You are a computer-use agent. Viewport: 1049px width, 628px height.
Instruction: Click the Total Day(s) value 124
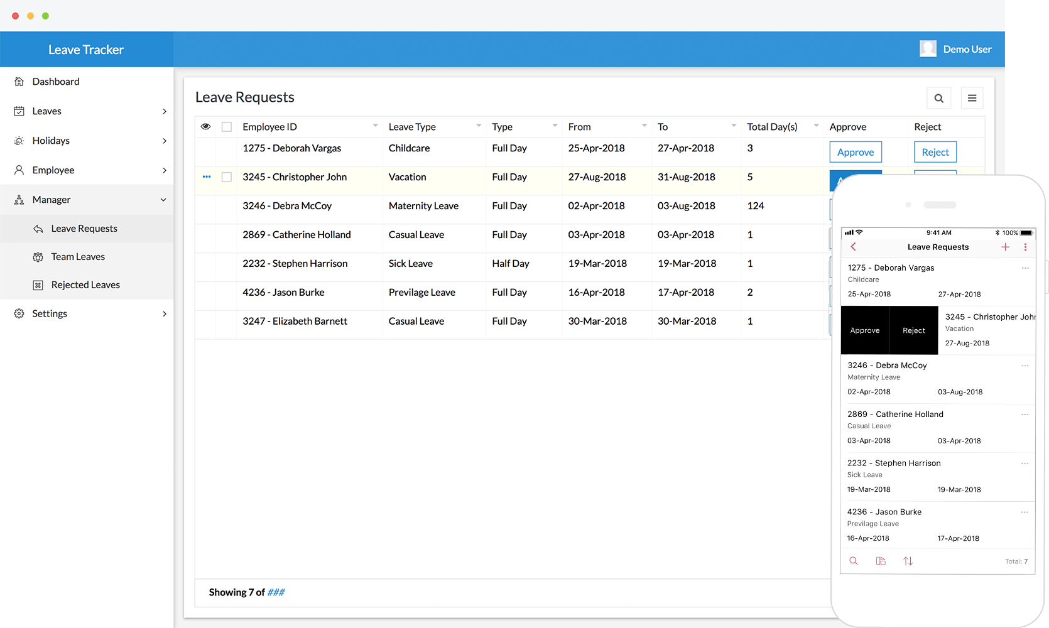756,206
